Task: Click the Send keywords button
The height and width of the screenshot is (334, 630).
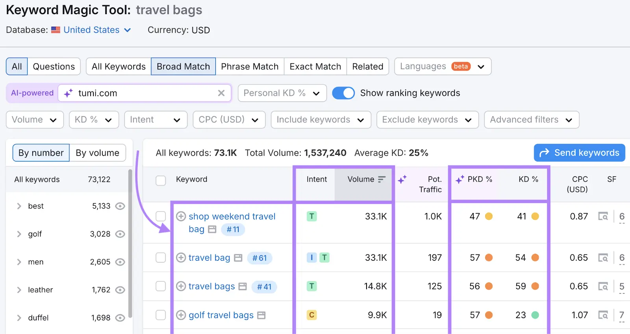Action: (x=579, y=153)
